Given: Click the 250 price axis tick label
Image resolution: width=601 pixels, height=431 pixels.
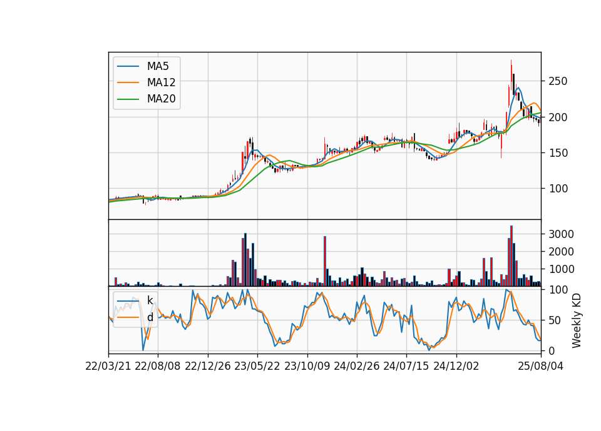Looking at the screenshot, I should pos(558,81).
